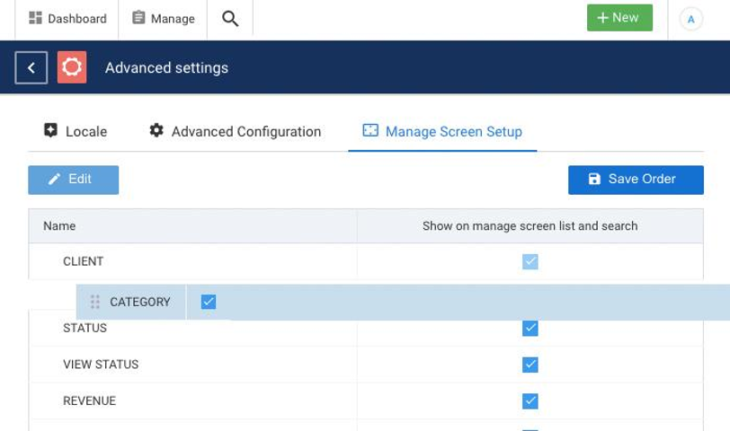Toggle the CLIENT row checkbox
Screen dimensions: 730x431
[530, 261]
